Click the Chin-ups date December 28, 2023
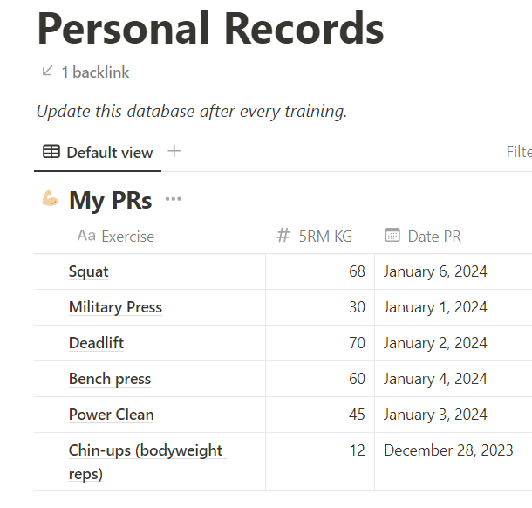 pos(448,450)
